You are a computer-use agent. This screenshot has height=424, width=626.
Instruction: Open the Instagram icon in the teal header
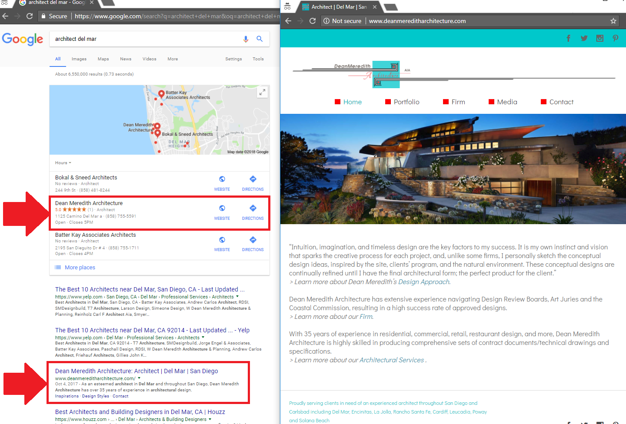[599, 38]
